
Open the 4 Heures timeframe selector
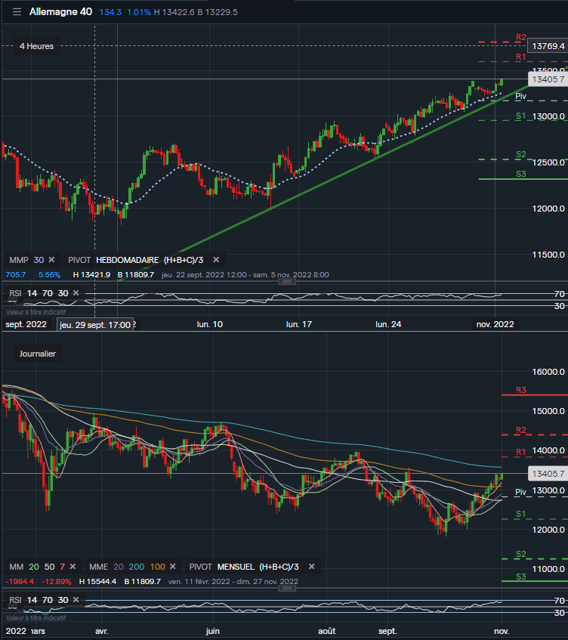coord(36,46)
